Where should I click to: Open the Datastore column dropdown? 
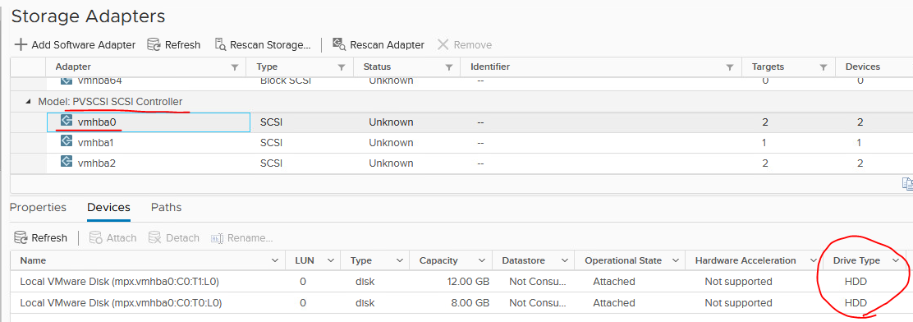pyautogui.click(x=564, y=261)
